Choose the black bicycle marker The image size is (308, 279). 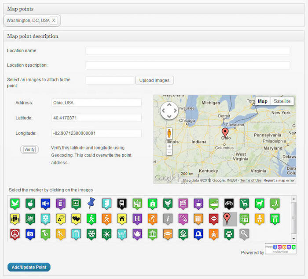[x=229, y=204]
